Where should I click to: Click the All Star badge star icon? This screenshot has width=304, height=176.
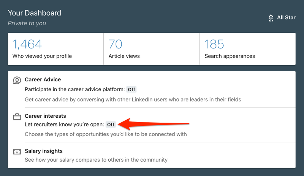(x=271, y=17)
